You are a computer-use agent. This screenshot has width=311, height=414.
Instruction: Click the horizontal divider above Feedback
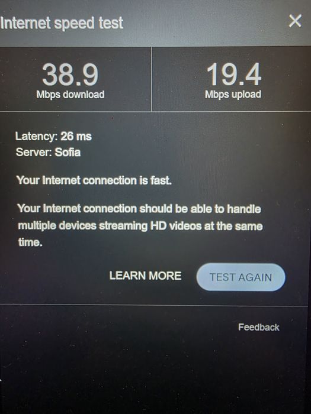[x=154, y=305]
